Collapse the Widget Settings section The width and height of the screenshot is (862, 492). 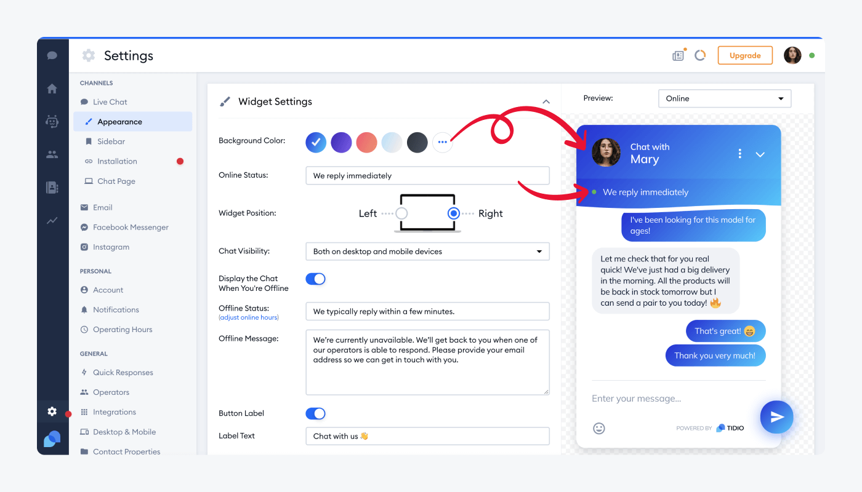click(x=546, y=101)
